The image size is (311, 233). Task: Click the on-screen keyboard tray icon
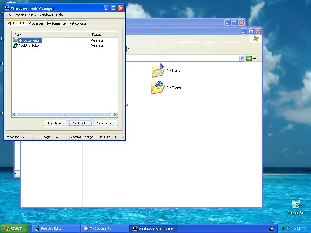coord(272,229)
